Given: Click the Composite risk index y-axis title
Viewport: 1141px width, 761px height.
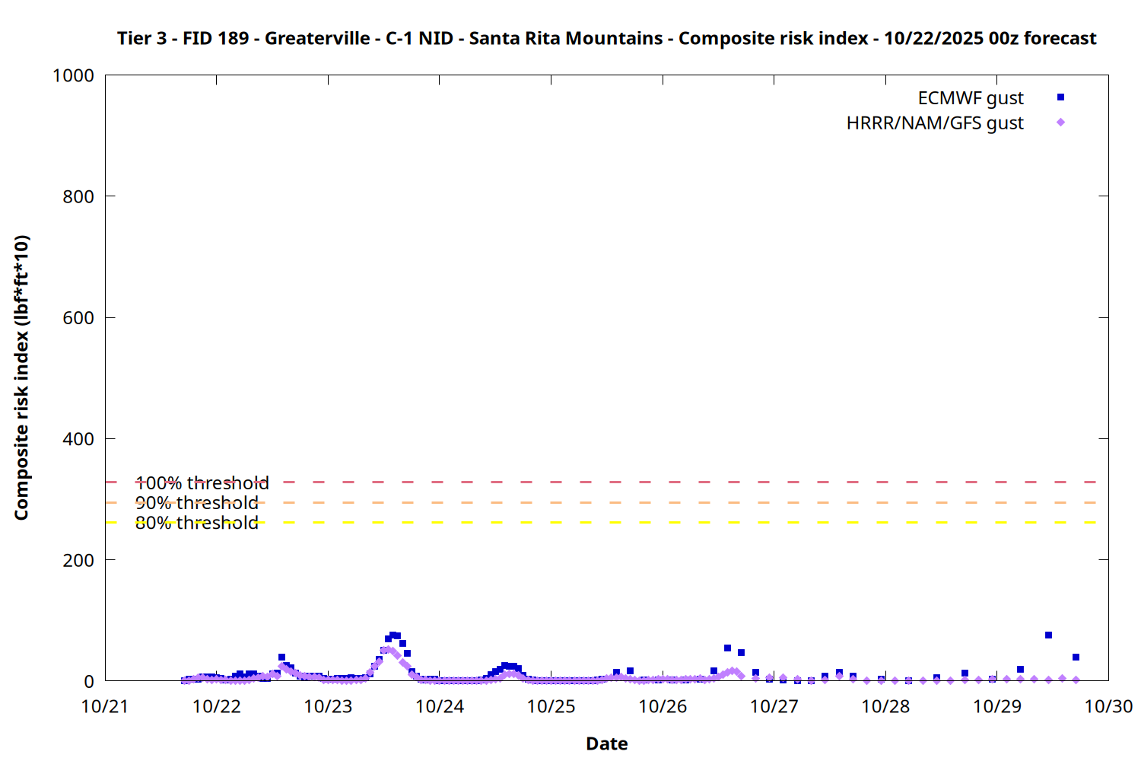Looking at the screenshot, I should click(x=21, y=377).
